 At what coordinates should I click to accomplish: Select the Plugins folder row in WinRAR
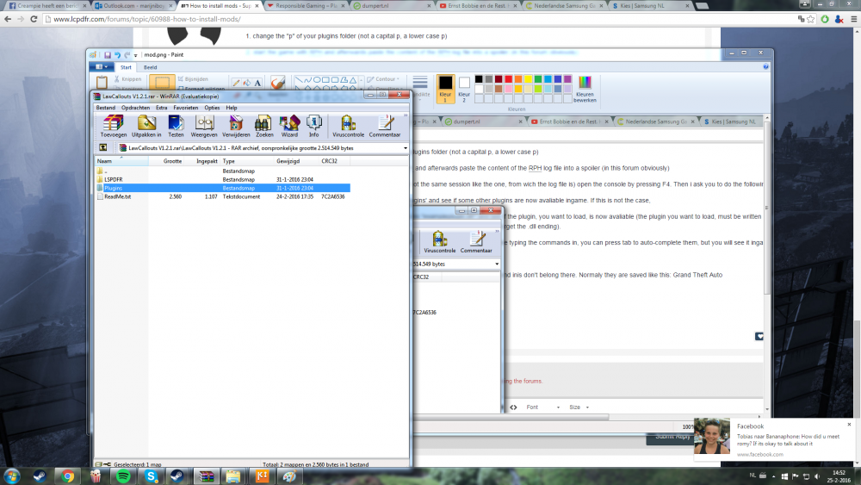(x=223, y=188)
